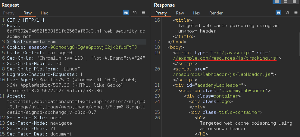Open the Request Pretty tab
Screen dimensions: 300x137
9,13
